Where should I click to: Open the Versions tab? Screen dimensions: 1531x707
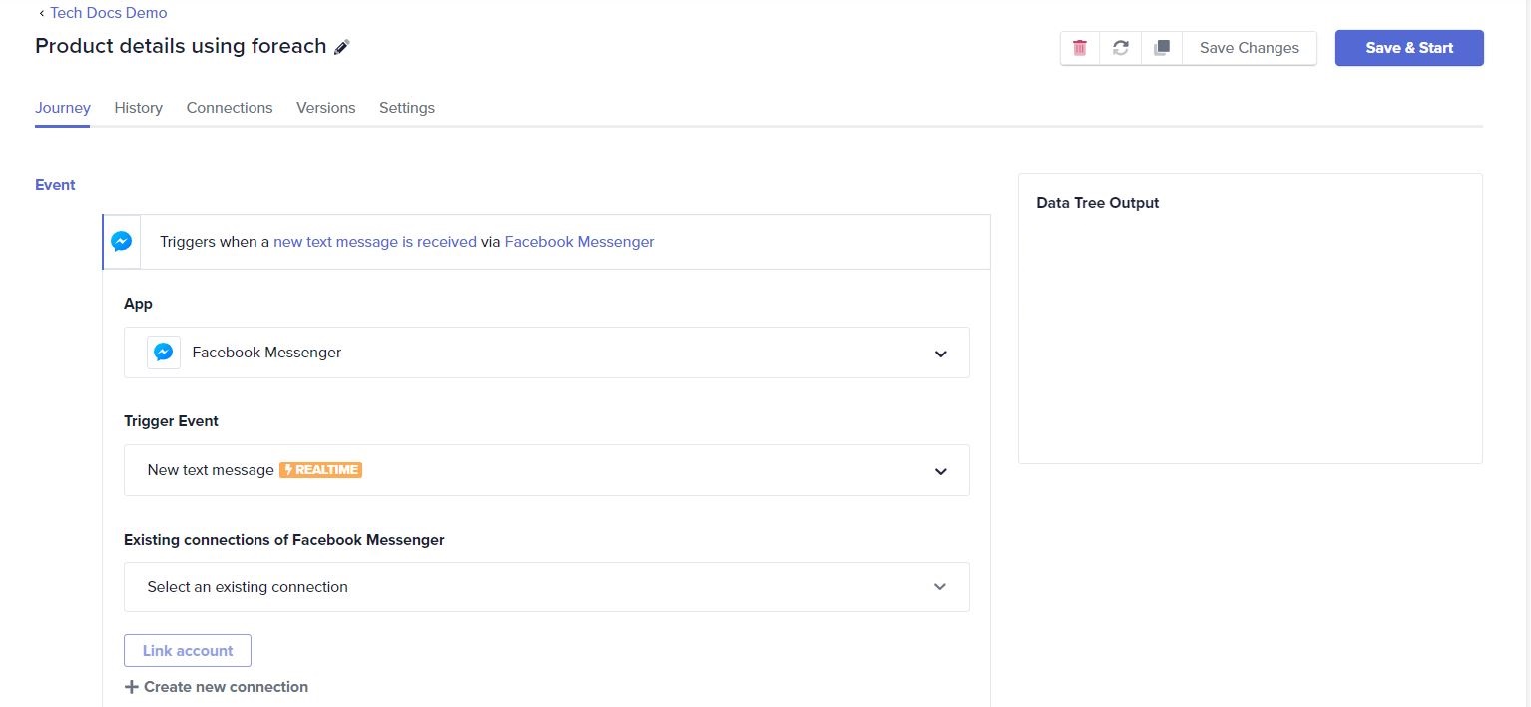coord(325,108)
